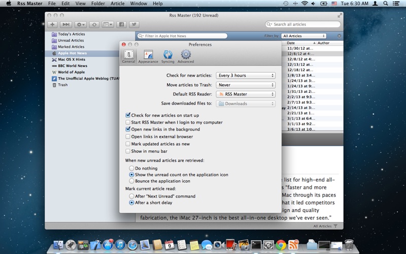This screenshot has width=406, height=254.
Task: Sort articles by the Author column header
Action: click(x=330, y=43)
